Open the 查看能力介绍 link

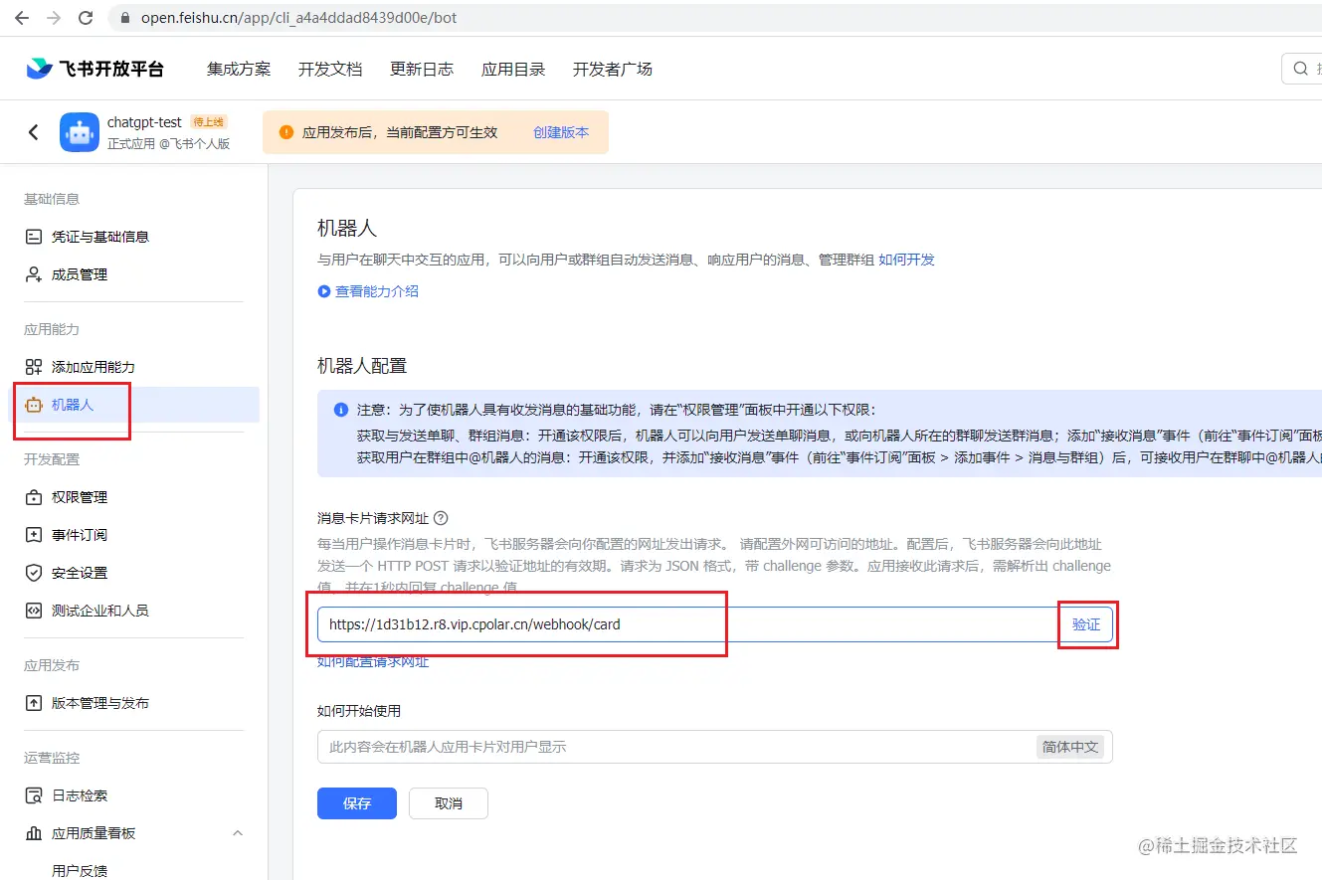376,291
